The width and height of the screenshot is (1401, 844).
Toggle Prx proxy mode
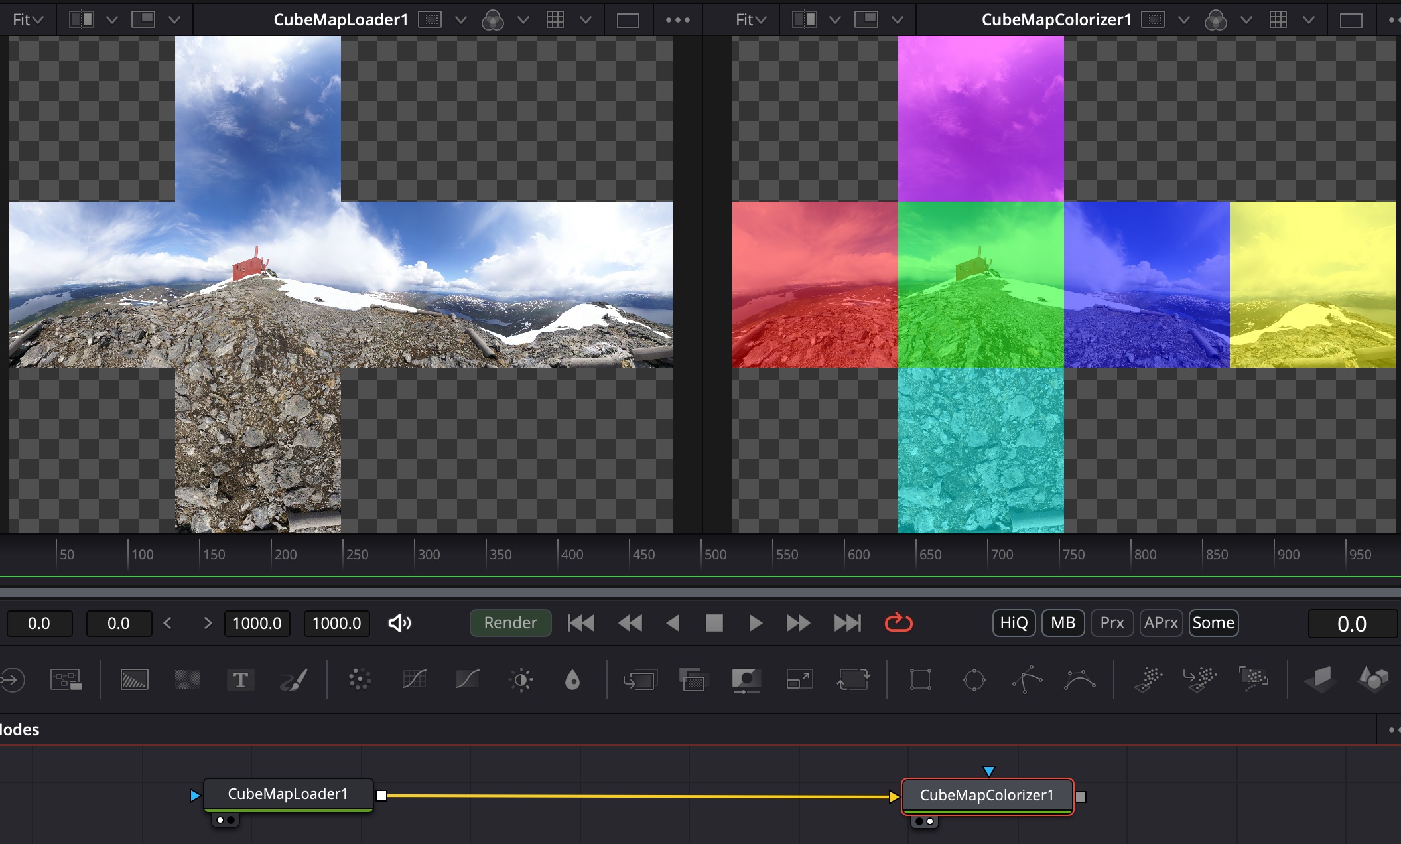[x=1112, y=623]
